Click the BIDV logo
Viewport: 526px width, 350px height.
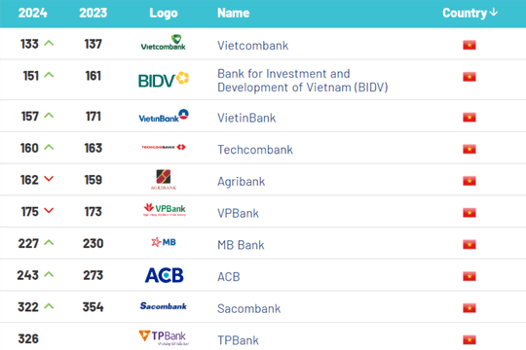tap(164, 80)
